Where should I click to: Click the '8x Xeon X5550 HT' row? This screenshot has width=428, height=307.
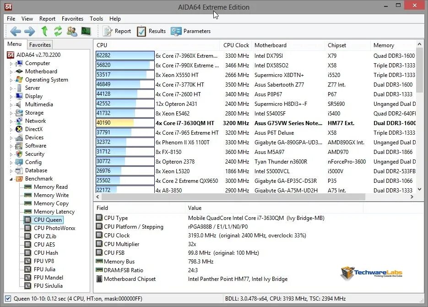(x=255, y=75)
